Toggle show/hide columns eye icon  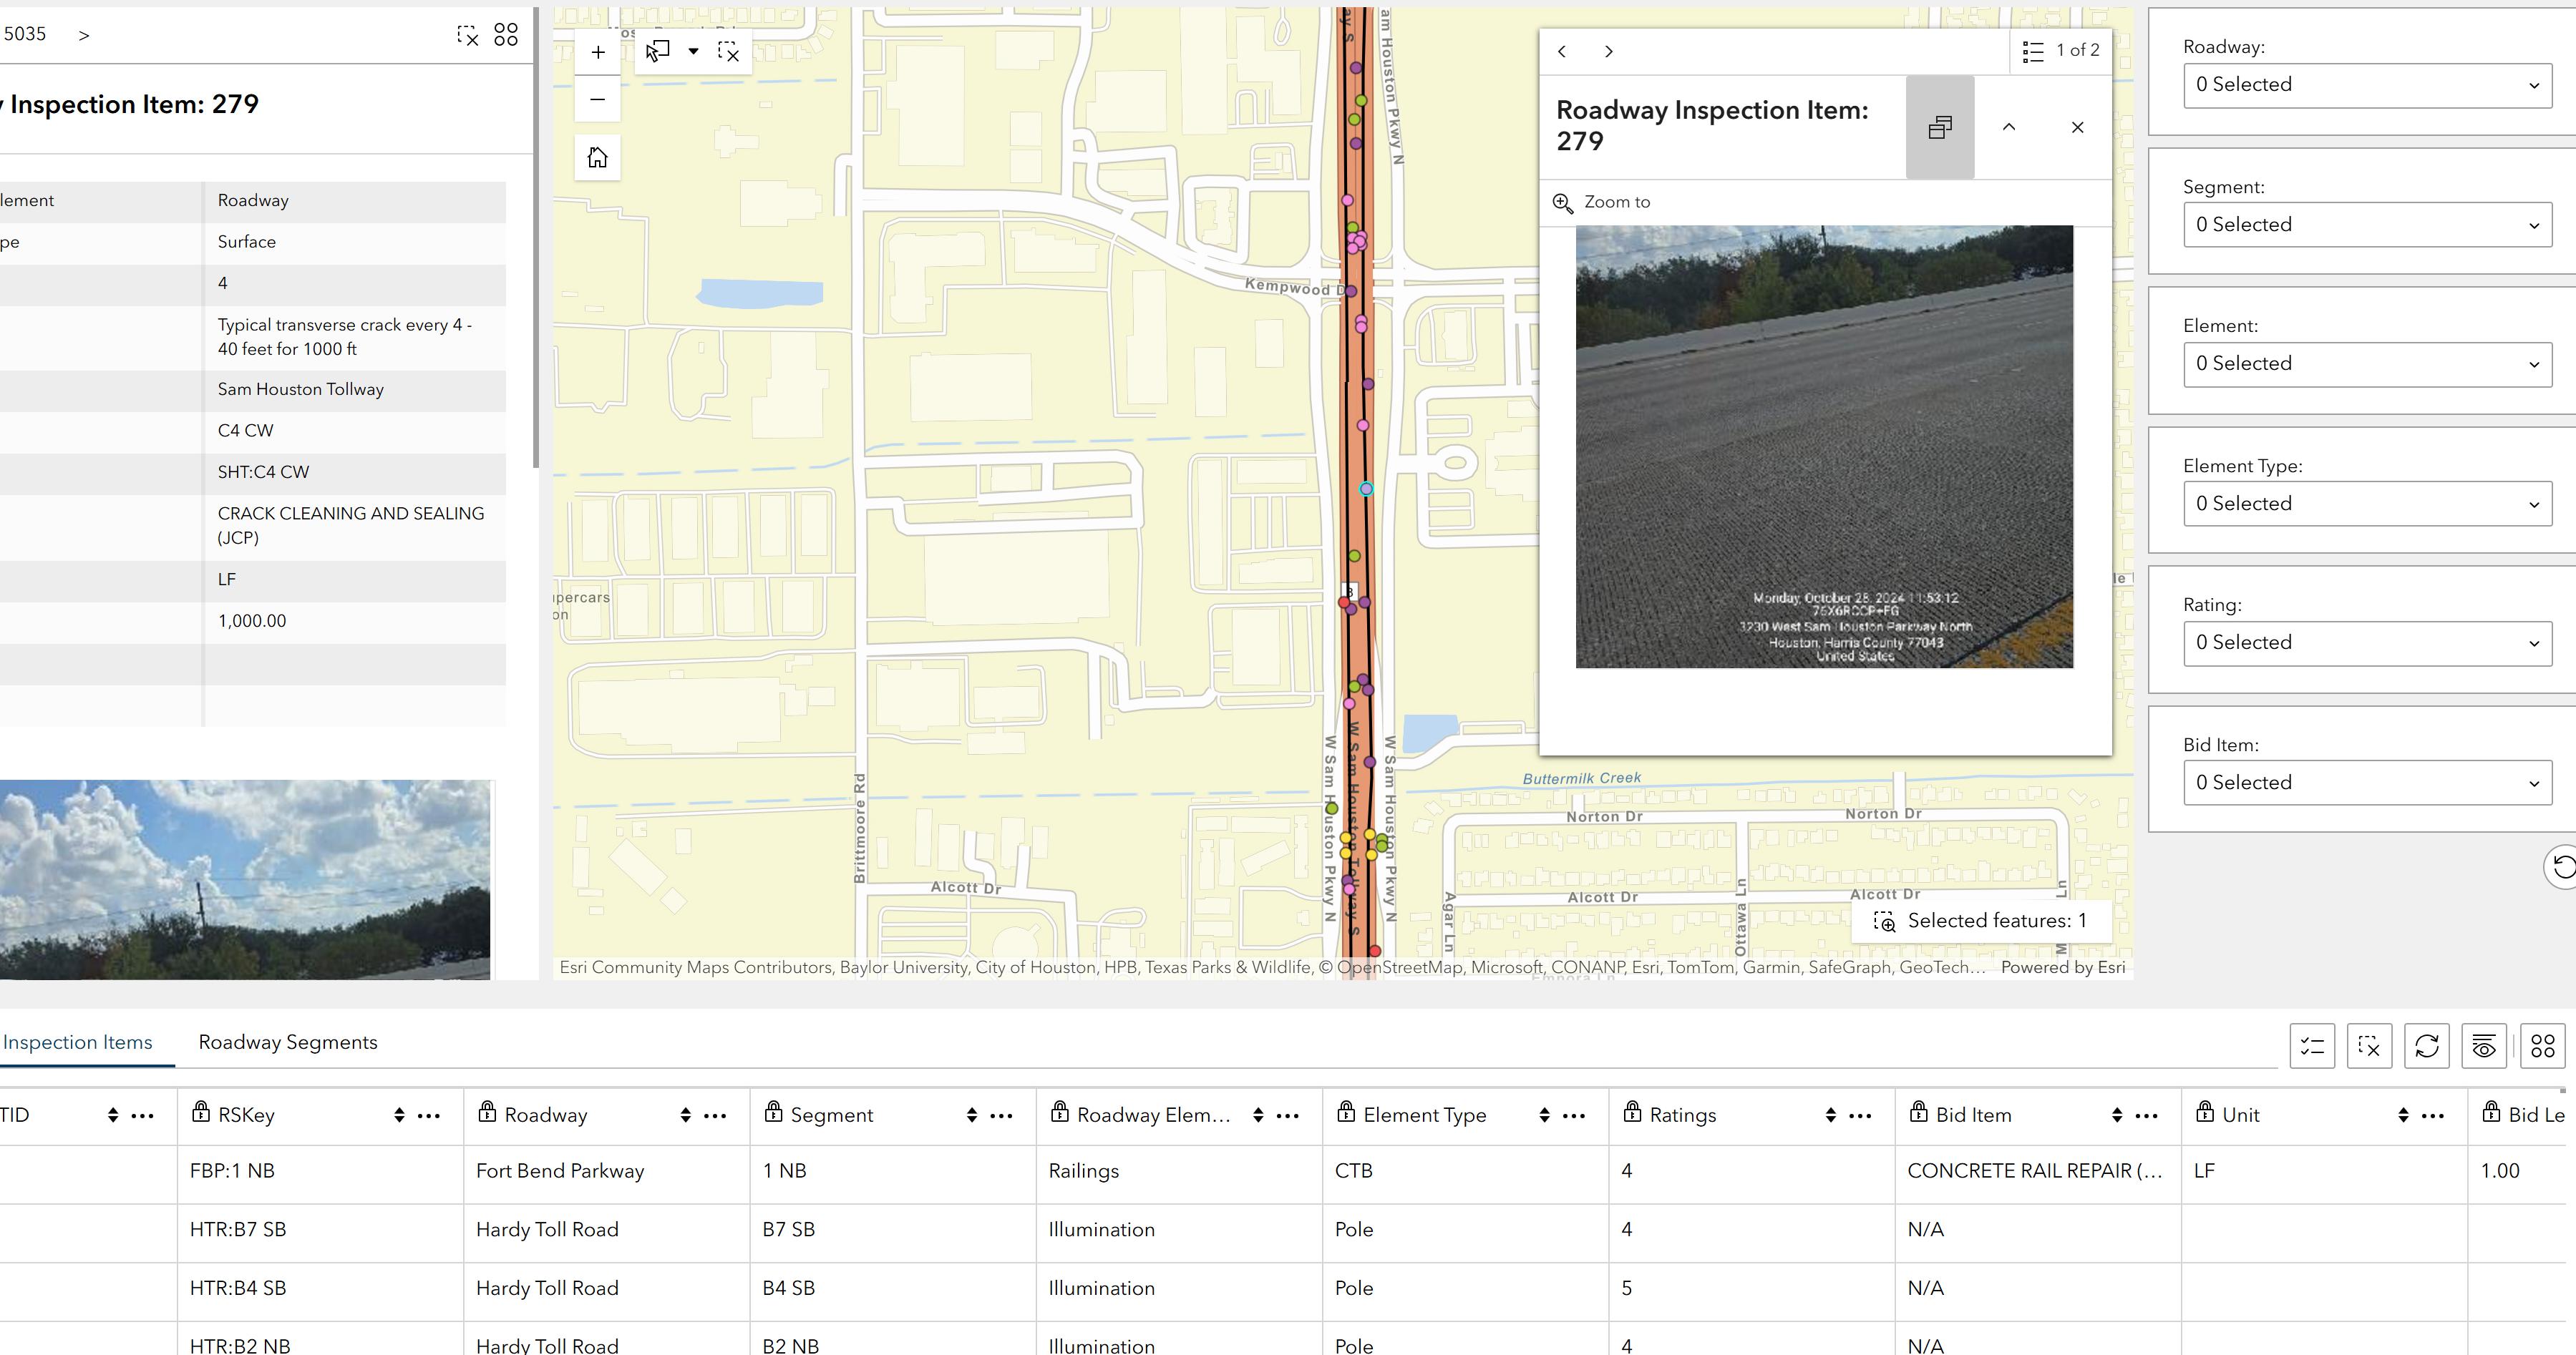(x=2483, y=1046)
